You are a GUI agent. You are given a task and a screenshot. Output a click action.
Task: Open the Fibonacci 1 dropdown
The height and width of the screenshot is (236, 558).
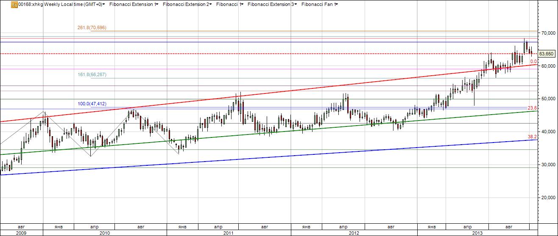230,4
